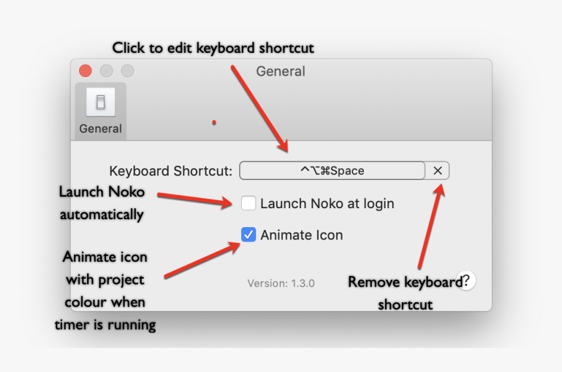This screenshot has height=372, width=562.
Task: Click the 'General' window title text
Action: tap(280, 71)
